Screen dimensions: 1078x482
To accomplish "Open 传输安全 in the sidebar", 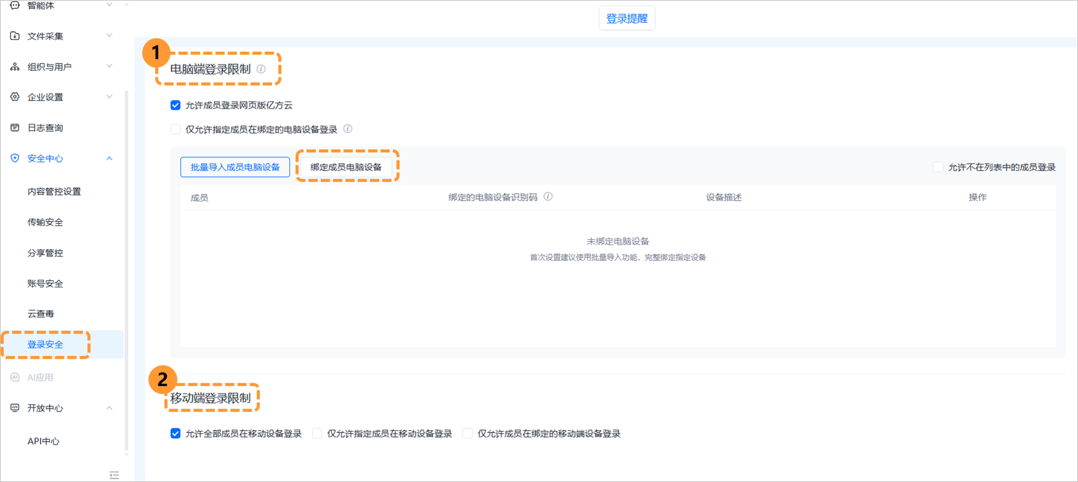I will (x=45, y=223).
